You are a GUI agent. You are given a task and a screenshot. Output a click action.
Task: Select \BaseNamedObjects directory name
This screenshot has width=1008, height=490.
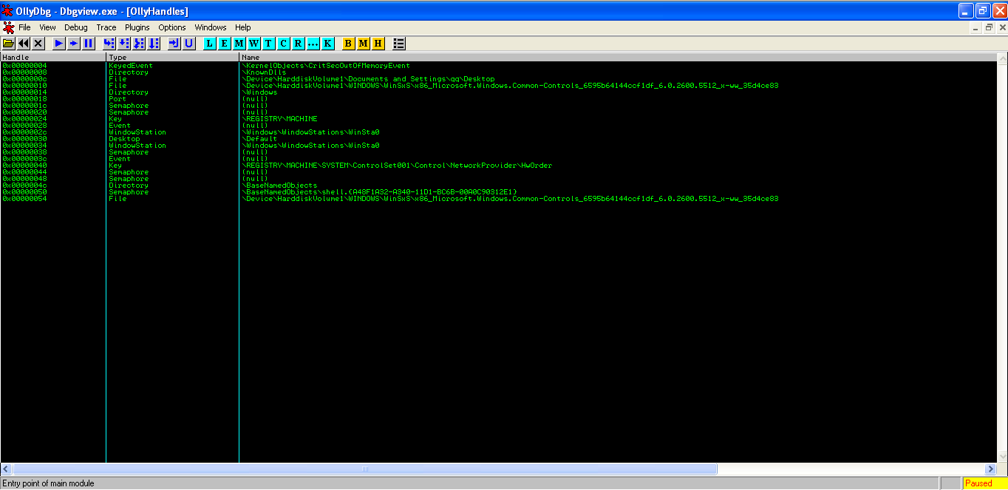click(279, 186)
